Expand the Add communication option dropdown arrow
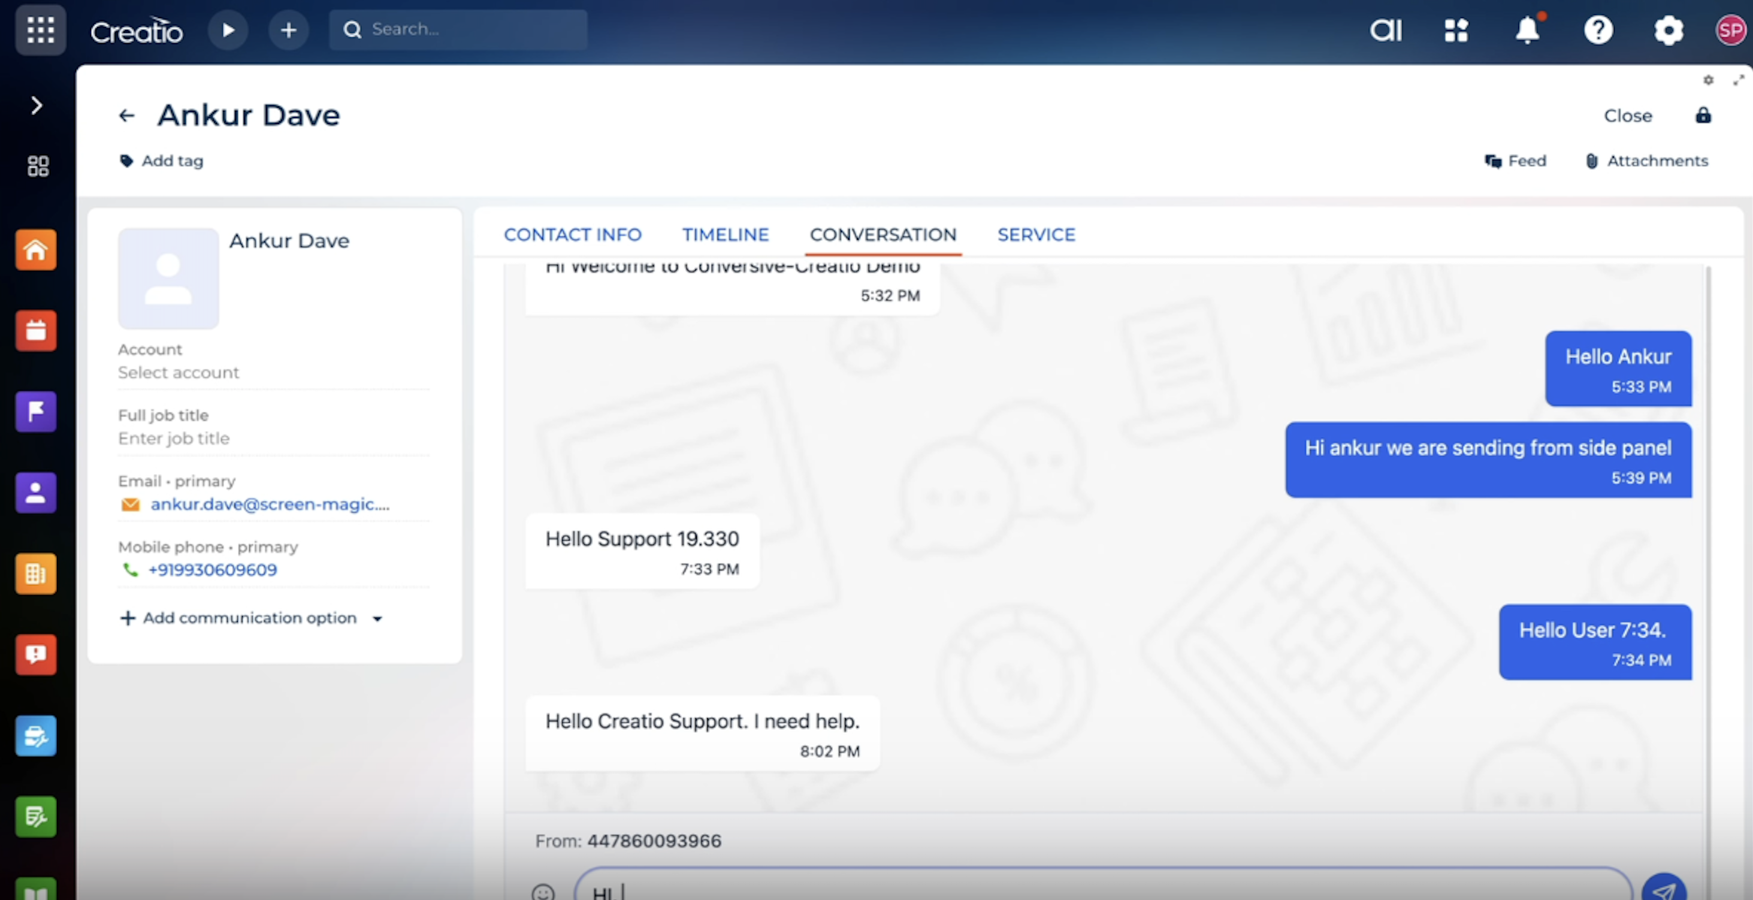The image size is (1753, 900). [x=377, y=619]
